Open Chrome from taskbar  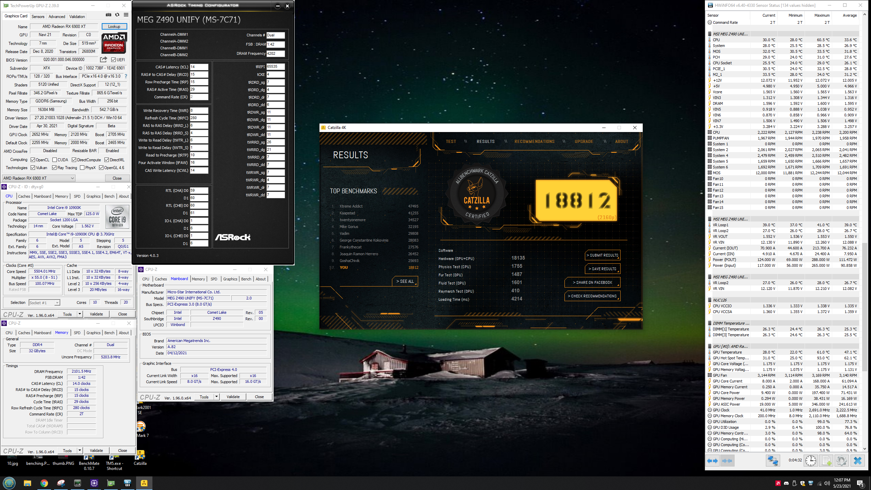click(x=44, y=483)
